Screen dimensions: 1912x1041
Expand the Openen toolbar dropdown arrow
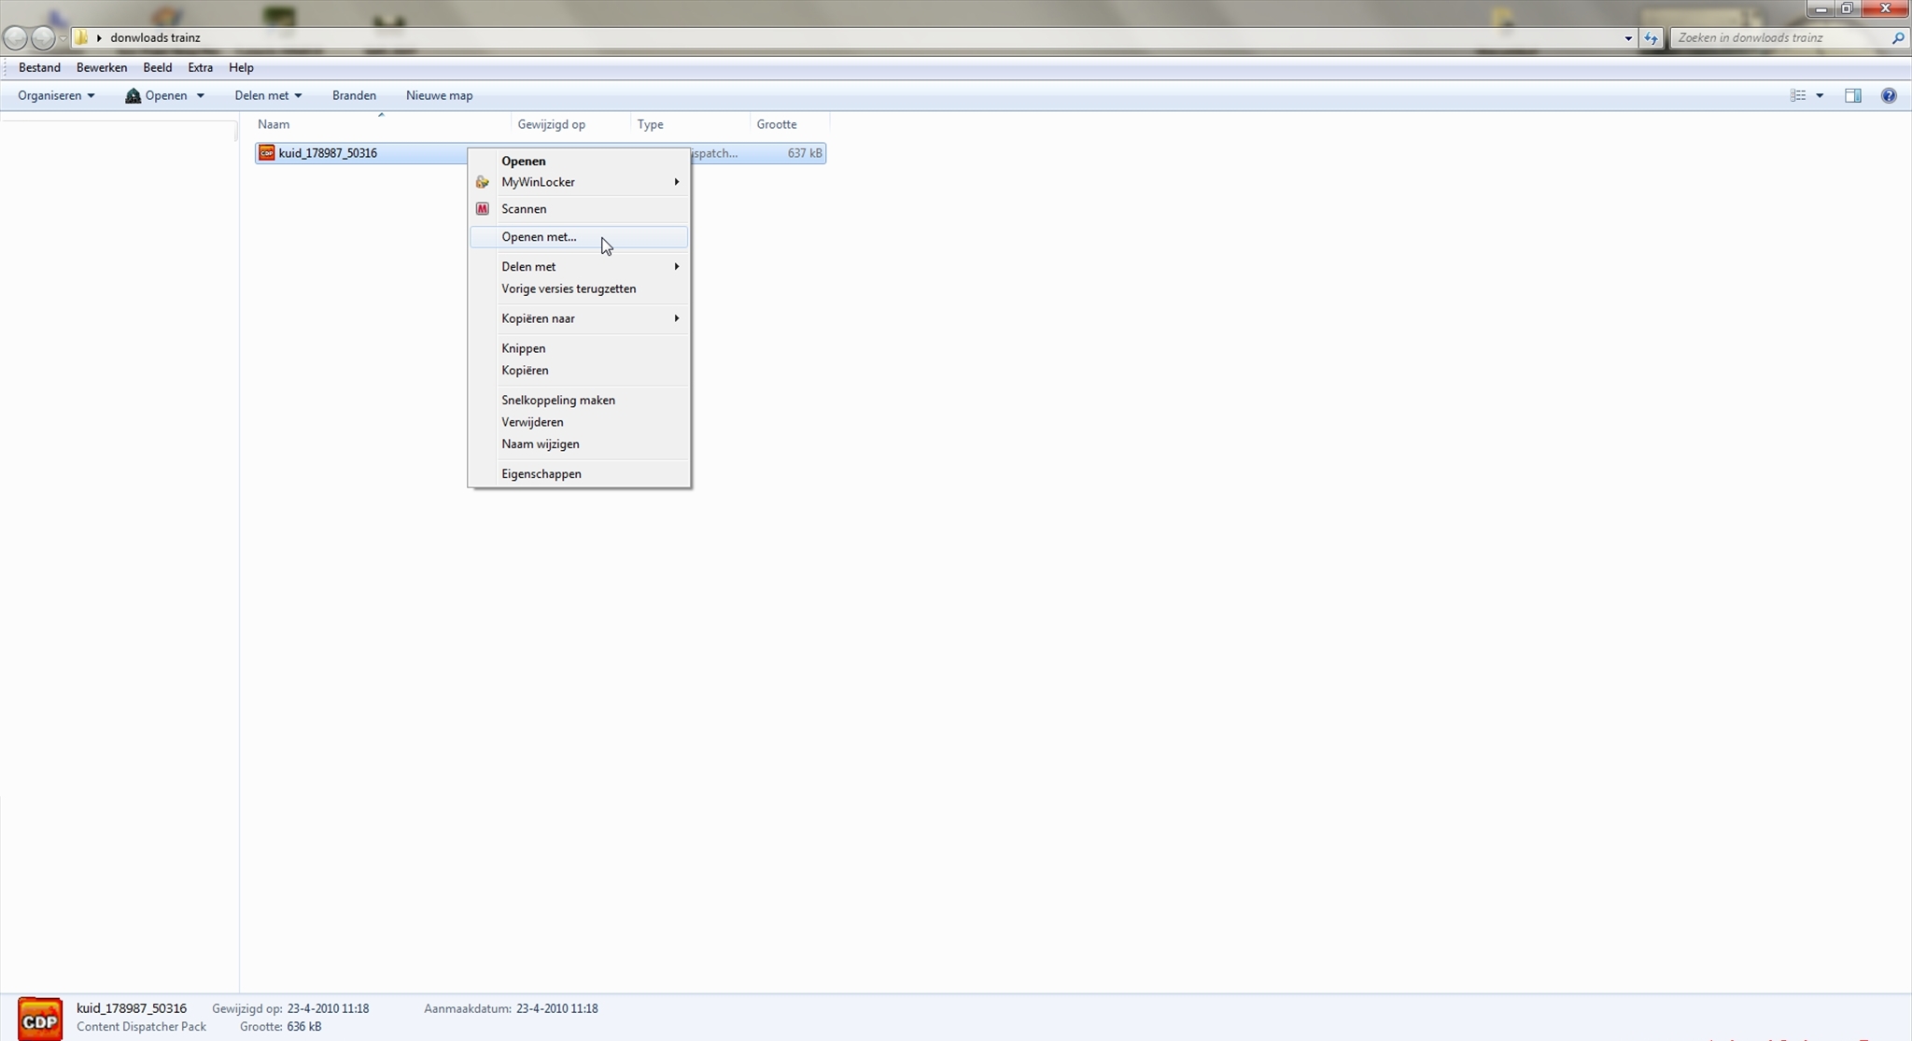coord(200,95)
